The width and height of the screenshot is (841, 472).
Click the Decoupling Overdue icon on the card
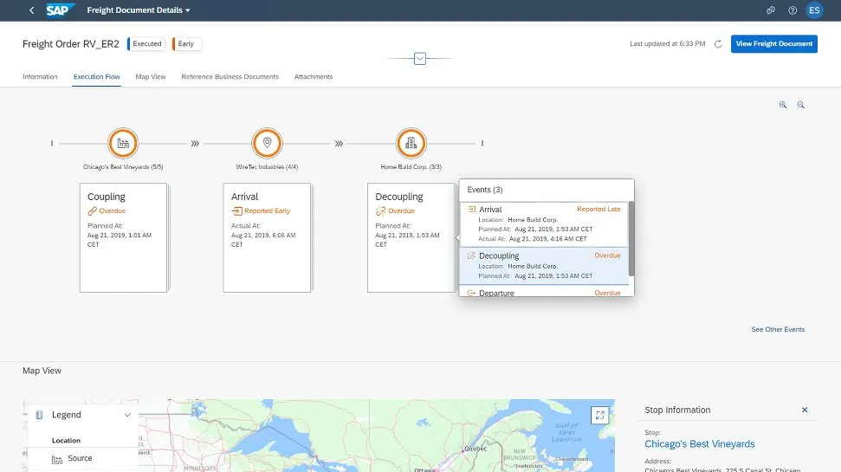(380, 210)
